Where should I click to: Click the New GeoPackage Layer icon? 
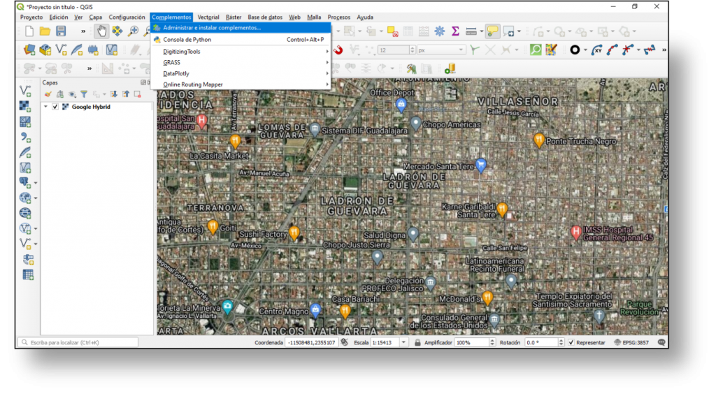point(45,50)
